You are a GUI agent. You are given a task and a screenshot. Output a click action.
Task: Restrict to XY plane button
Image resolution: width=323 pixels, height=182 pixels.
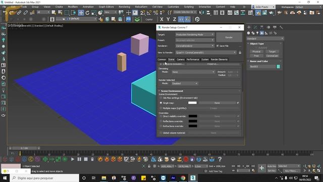(x=181, y=19)
